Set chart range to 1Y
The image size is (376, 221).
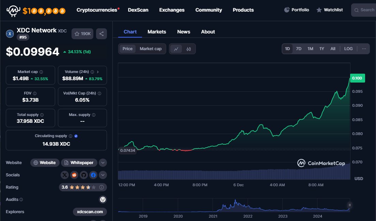point(322,49)
